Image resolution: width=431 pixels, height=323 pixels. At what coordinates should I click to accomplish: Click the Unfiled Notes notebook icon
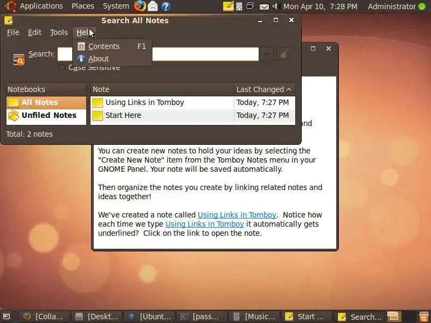click(13, 115)
